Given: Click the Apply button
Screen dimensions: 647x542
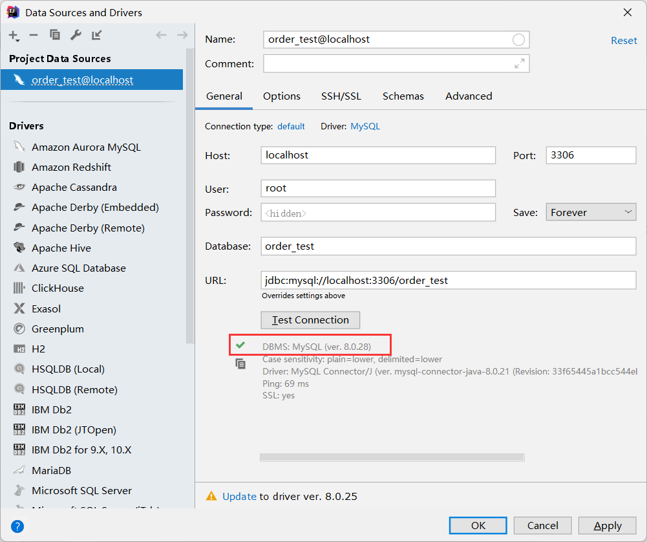Looking at the screenshot, I should 608,525.
